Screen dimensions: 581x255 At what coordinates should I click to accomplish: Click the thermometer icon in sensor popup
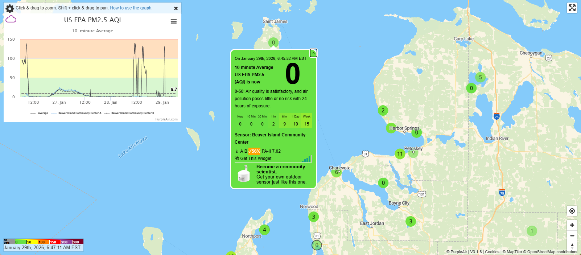[237, 151]
